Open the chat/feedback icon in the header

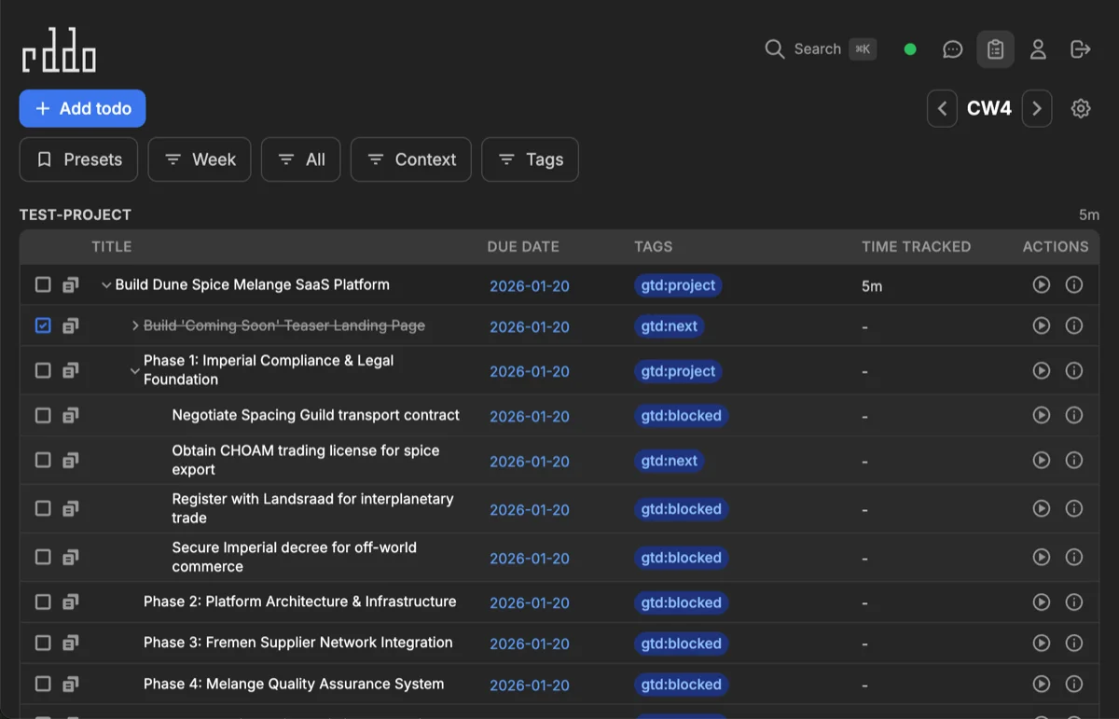(952, 48)
